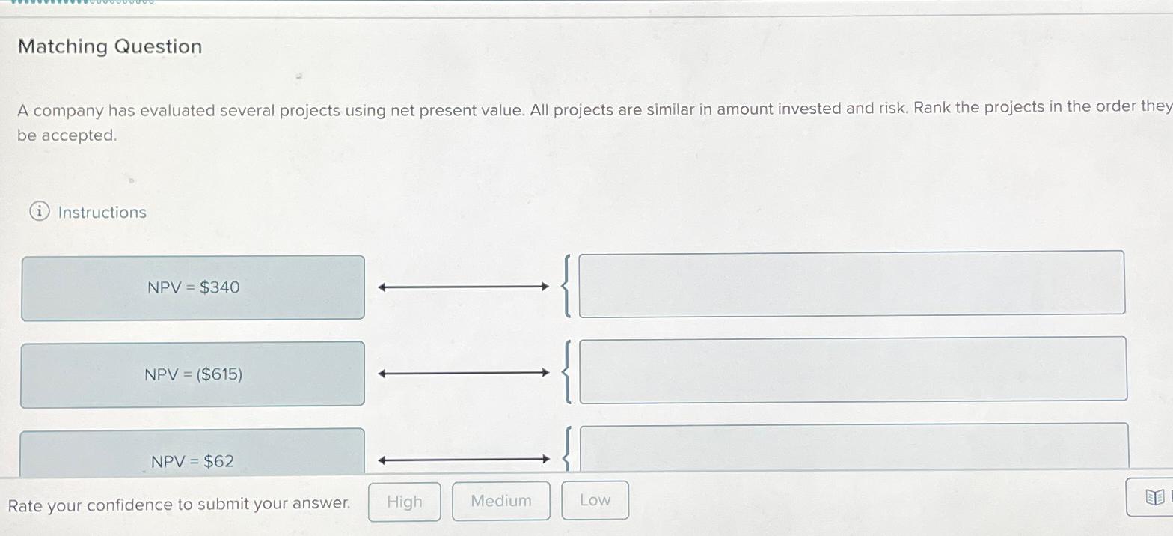1173x536 pixels.
Task: Click the Matching Question heading
Action: click(x=111, y=46)
